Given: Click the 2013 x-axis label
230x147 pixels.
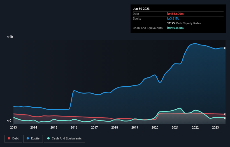Looking at the screenshot, I should pos(13,127).
